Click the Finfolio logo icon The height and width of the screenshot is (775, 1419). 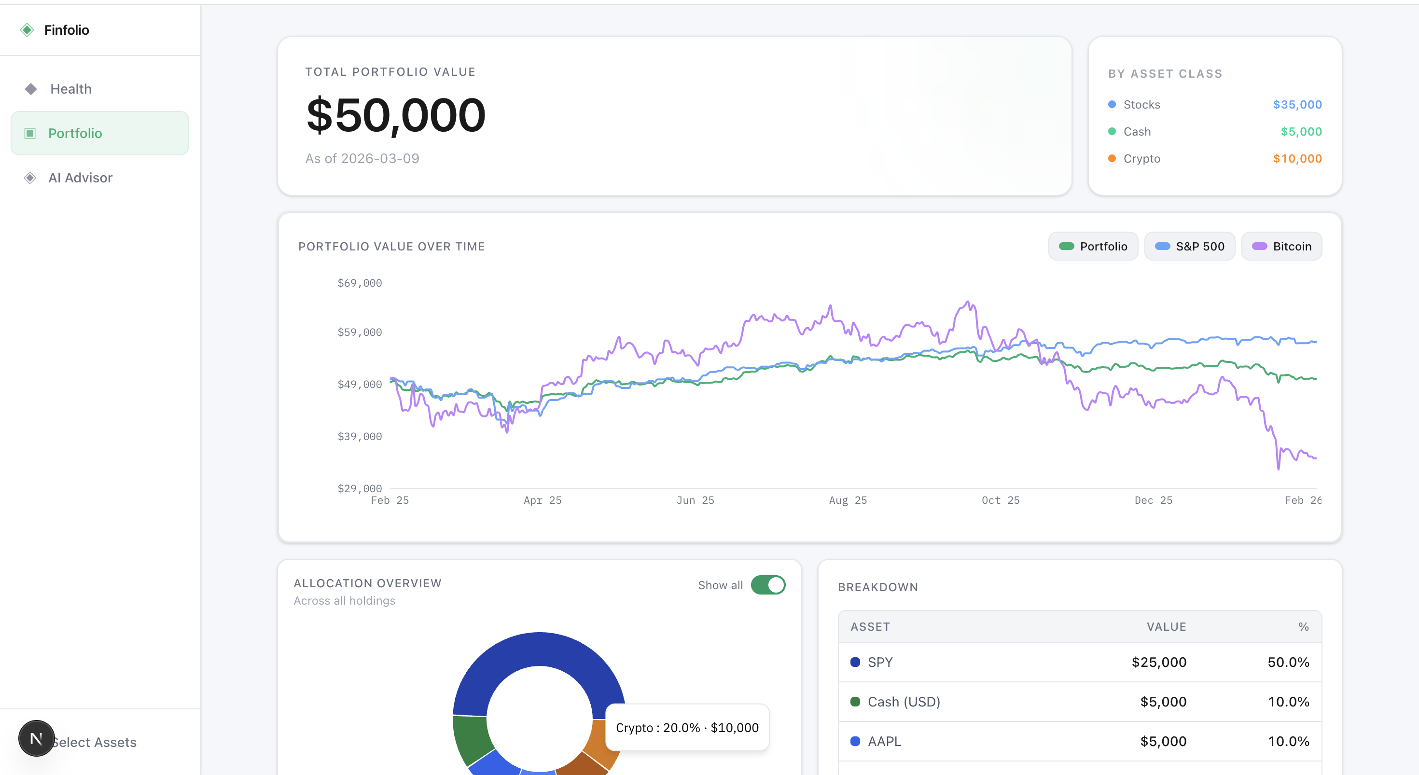pyautogui.click(x=27, y=30)
